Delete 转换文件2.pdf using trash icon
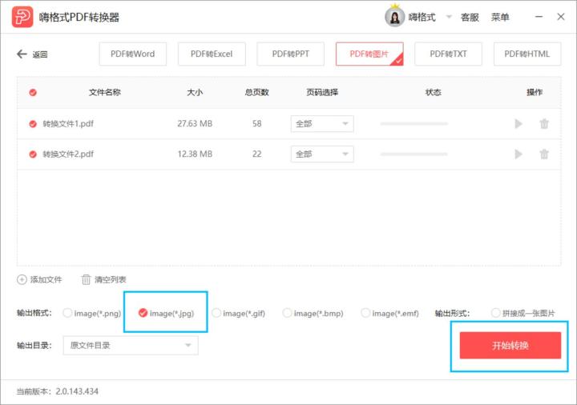The width and height of the screenshot is (577, 405). pos(544,154)
